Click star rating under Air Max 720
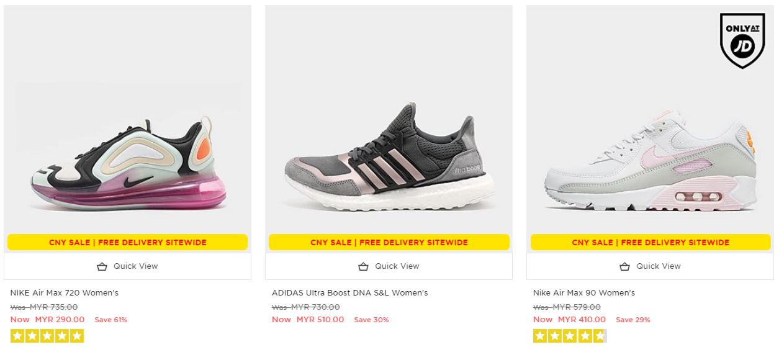The image size is (779, 347). (47, 336)
